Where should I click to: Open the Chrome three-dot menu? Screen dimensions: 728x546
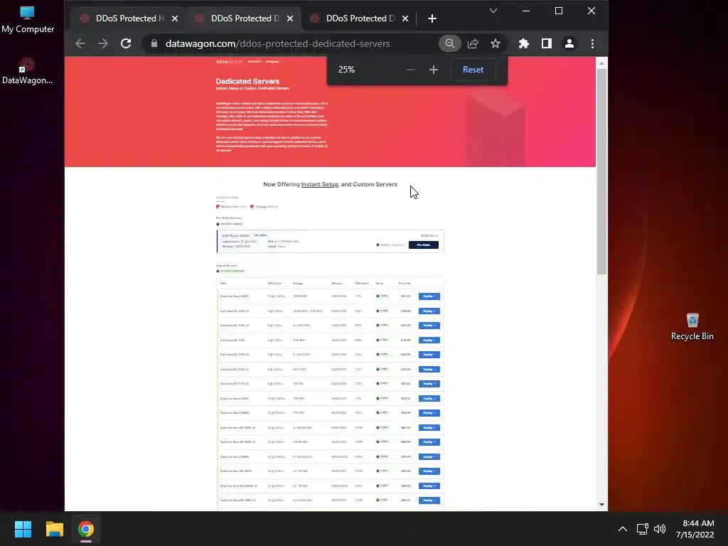coord(592,43)
